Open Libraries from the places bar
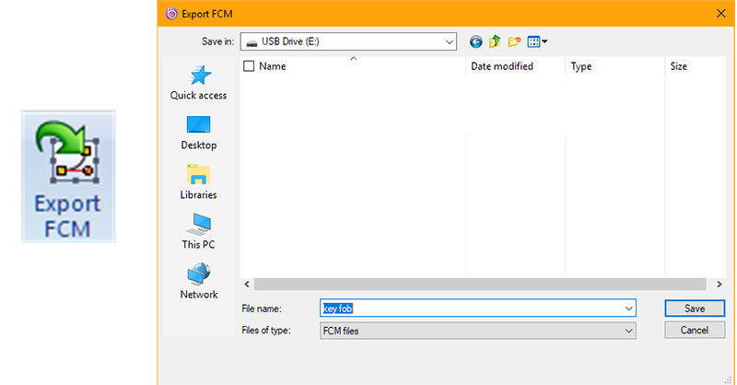Image resolution: width=737 pixels, height=385 pixels. 198,182
